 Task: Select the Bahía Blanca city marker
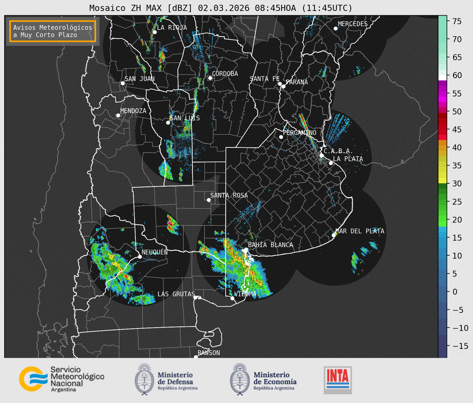pyautogui.click(x=246, y=249)
